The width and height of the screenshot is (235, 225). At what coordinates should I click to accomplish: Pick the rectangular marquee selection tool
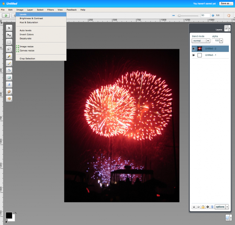[x=9, y=42]
